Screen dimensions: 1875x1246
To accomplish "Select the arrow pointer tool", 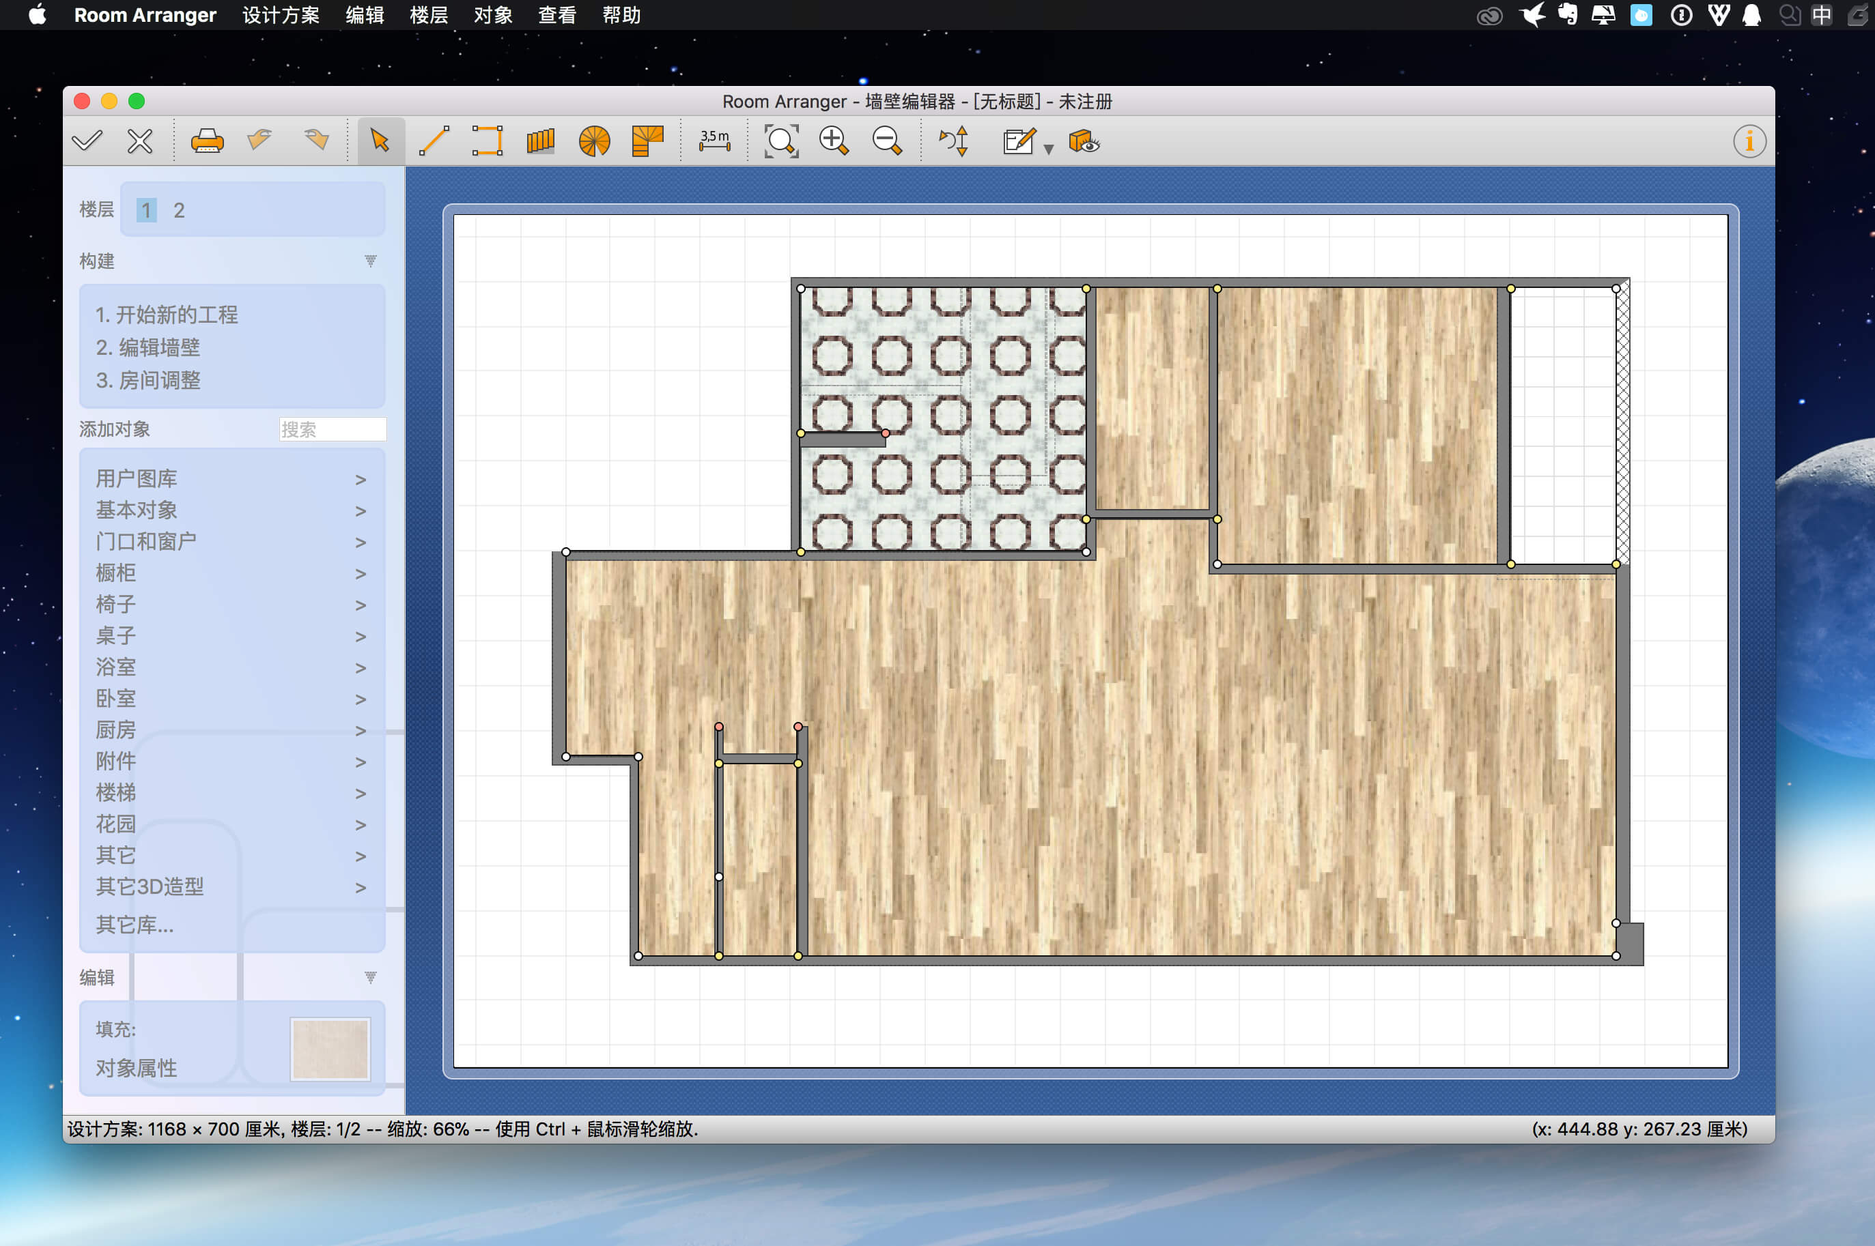I will pos(380,141).
